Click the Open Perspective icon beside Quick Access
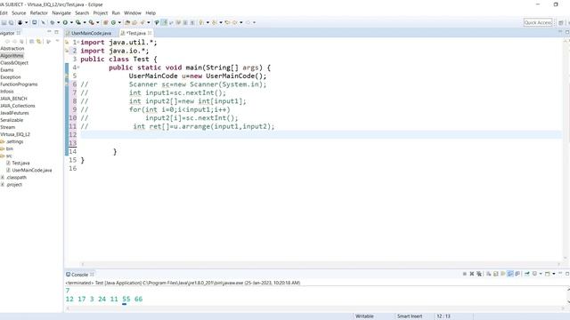The image size is (570, 320). click(561, 22)
